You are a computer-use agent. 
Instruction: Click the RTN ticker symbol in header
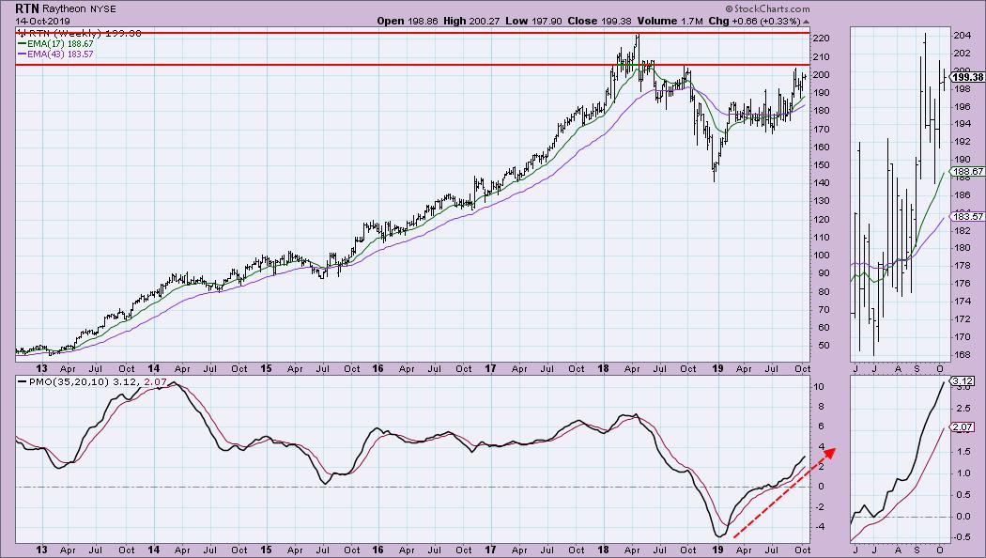pyautogui.click(x=27, y=8)
